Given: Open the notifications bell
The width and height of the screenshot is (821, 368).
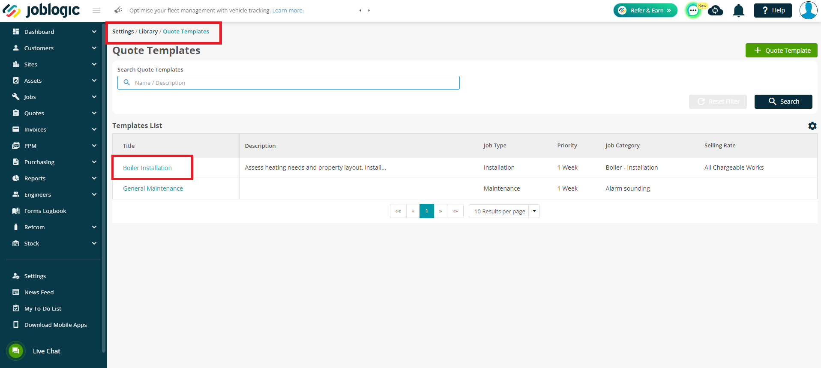Looking at the screenshot, I should coord(739,10).
